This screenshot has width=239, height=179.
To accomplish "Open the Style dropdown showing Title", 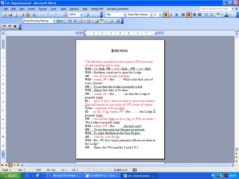I will [x=125, y=15].
